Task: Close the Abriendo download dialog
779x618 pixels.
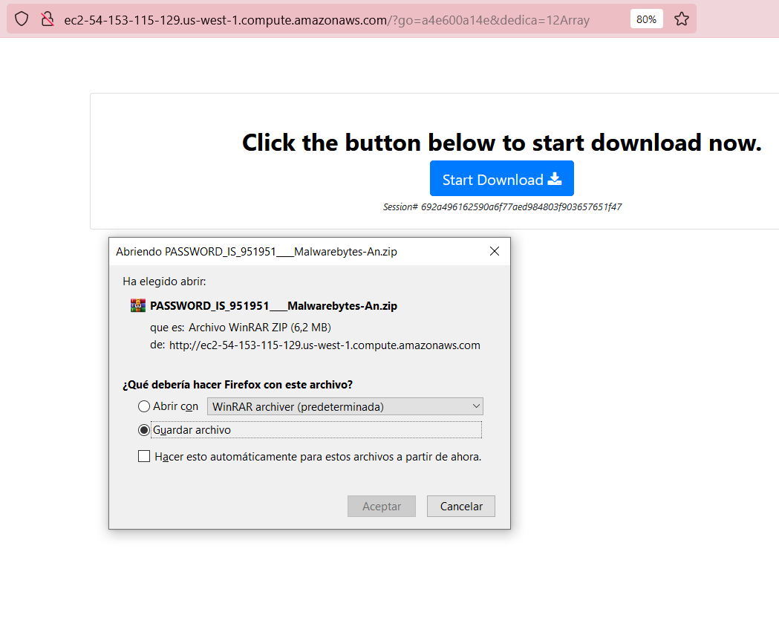Action: (495, 251)
